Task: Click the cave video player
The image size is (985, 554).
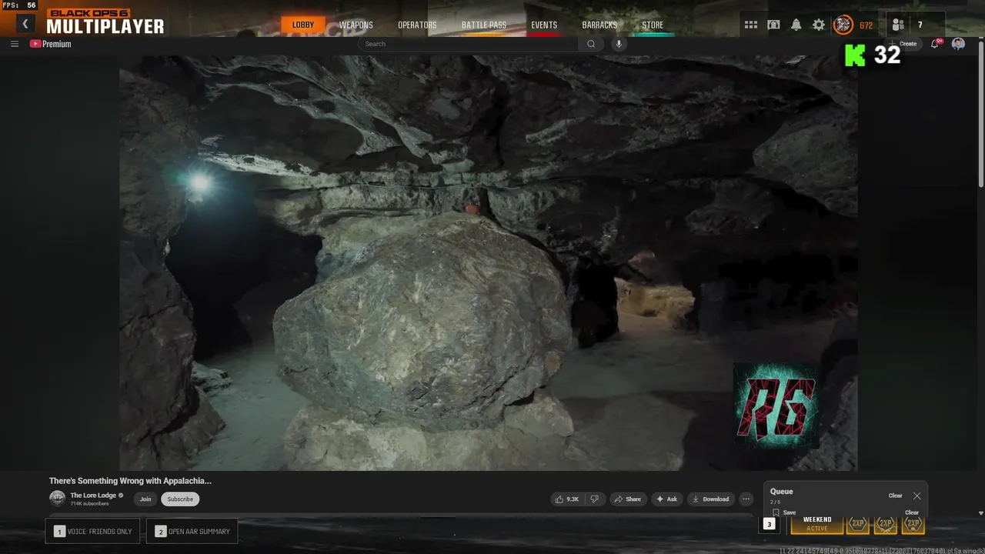Action: pos(488,262)
